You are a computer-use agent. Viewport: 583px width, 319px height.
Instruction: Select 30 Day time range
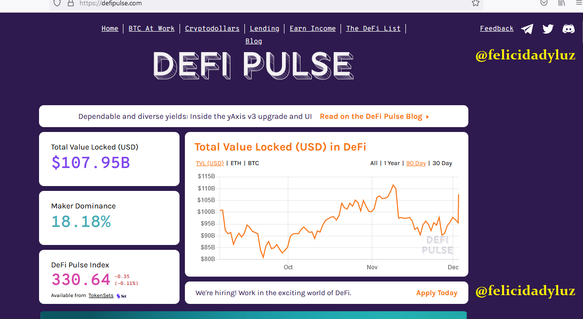pos(442,163)
